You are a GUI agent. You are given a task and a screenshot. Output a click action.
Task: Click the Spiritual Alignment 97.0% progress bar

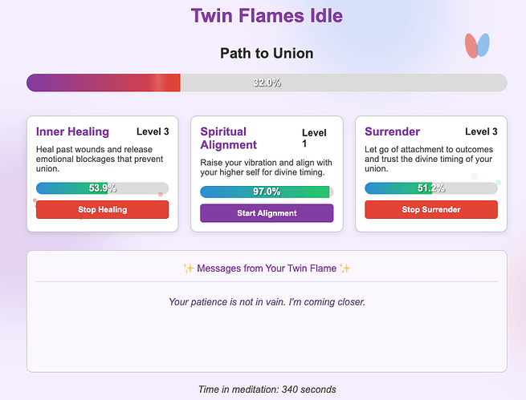click(267, 192)
